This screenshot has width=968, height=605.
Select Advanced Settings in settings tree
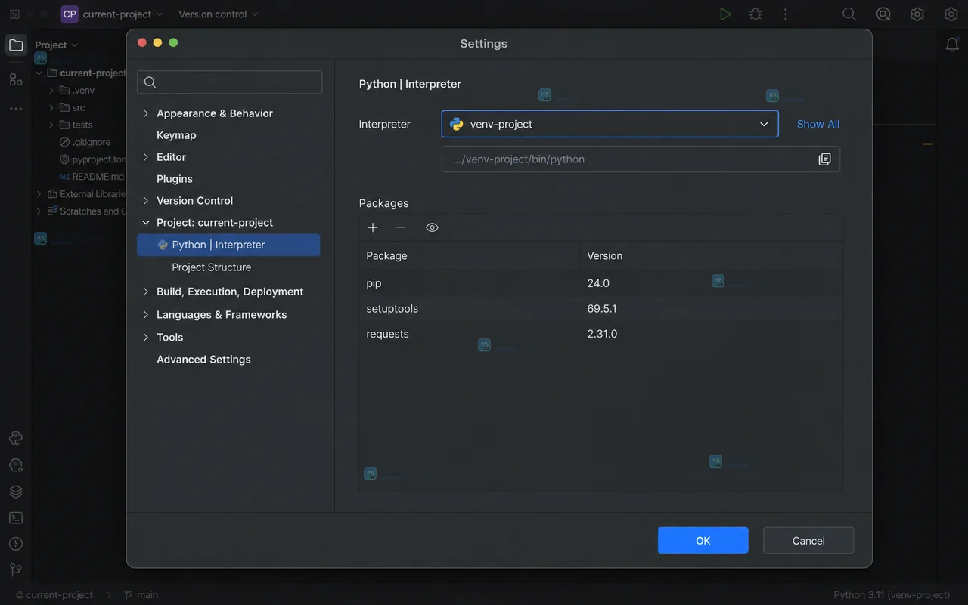[203, 360]
